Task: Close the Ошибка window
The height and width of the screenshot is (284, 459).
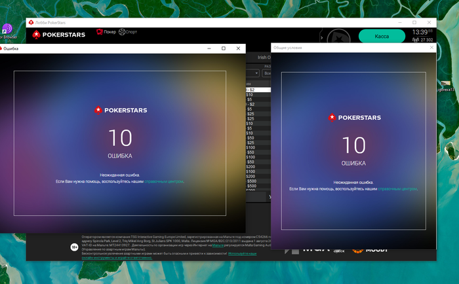Action: 238,48
